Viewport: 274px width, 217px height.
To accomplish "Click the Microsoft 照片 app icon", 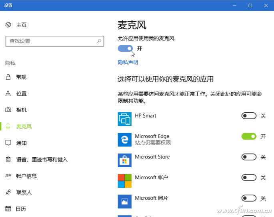I will 124,201.
